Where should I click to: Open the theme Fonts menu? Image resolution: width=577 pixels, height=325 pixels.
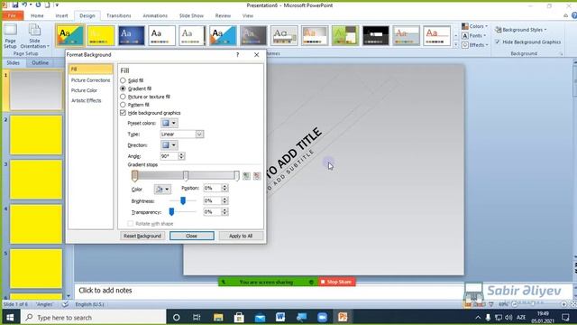coord(474,36)
